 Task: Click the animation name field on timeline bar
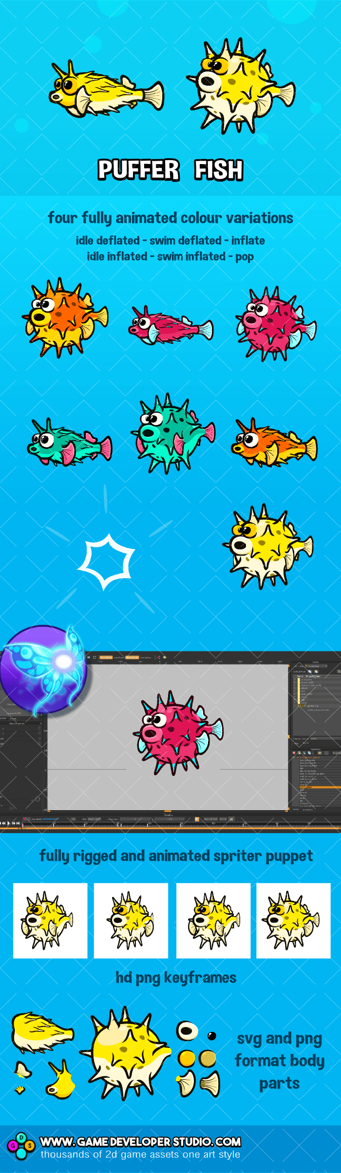point(94,819)
